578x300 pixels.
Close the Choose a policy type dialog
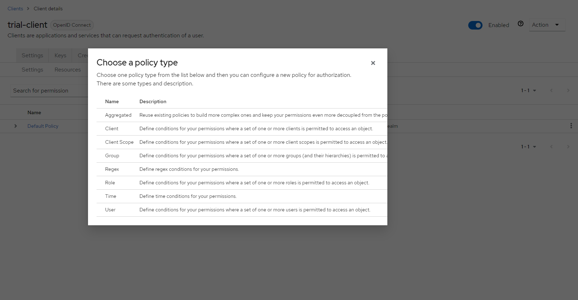(373, 63)
